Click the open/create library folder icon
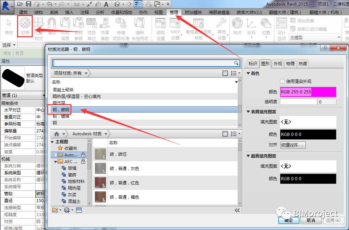This screenshot has width=349, height=230. 55,210
